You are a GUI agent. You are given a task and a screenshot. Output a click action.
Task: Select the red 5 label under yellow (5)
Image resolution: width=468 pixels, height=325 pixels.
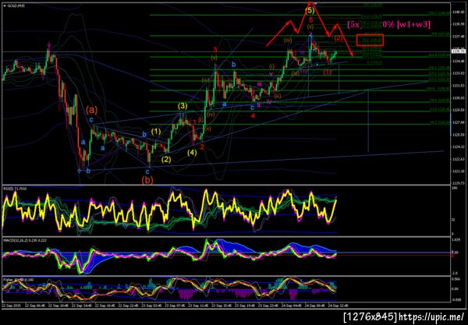310,20
